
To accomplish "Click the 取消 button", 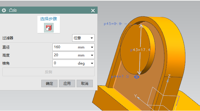I will pyautogui.click(x=85, y=84).
